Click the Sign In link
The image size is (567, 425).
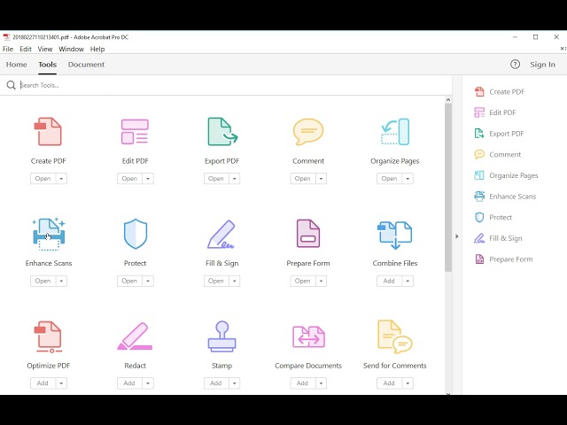point(542,65)
